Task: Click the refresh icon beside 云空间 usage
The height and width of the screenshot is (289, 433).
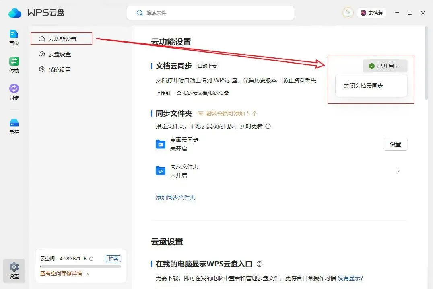Action: [x=91, y=259]
